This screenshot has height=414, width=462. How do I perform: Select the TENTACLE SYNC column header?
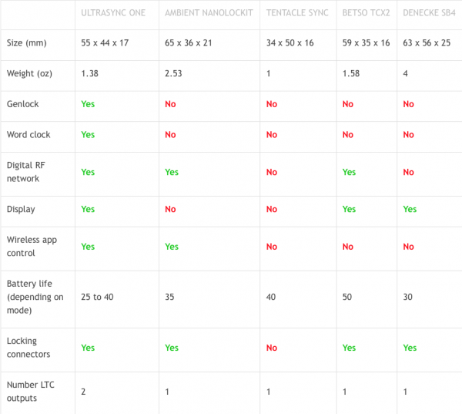[296, 13]
